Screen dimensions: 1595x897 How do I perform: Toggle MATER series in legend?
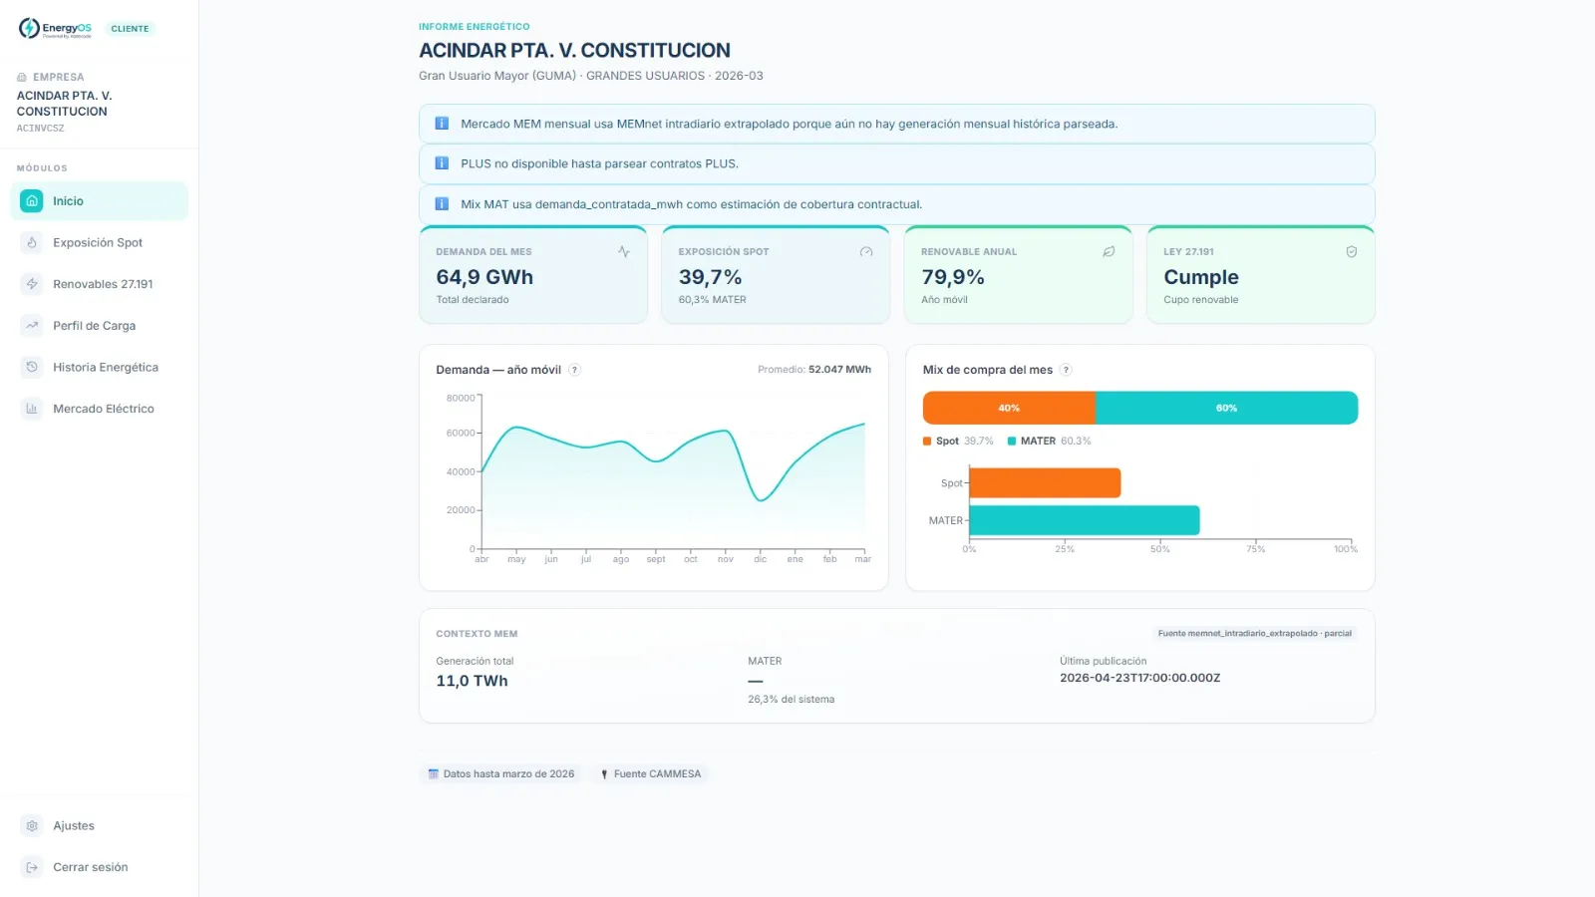click(1049, 441)
